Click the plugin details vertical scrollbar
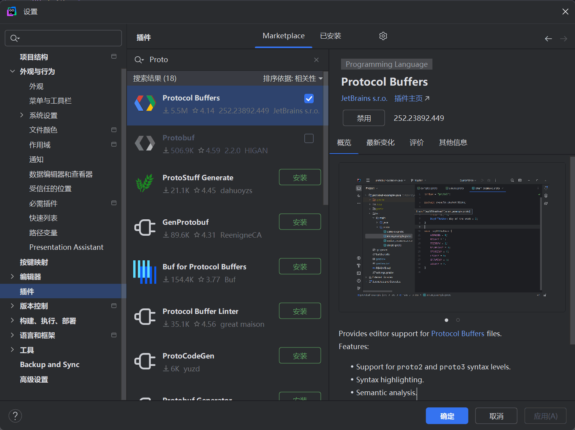The width and height of the screenshot is (575, 430). (x=572, y=250)
